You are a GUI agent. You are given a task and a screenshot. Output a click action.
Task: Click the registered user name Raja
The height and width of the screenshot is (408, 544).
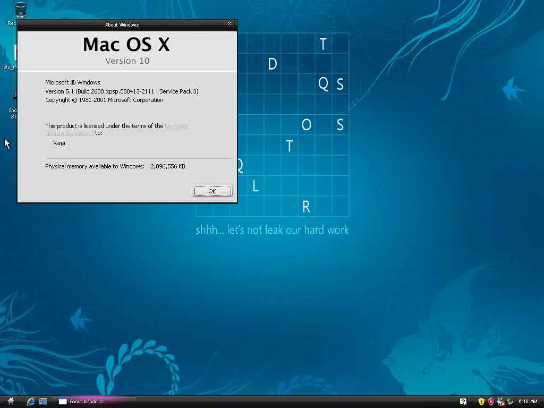coord(59,143)
